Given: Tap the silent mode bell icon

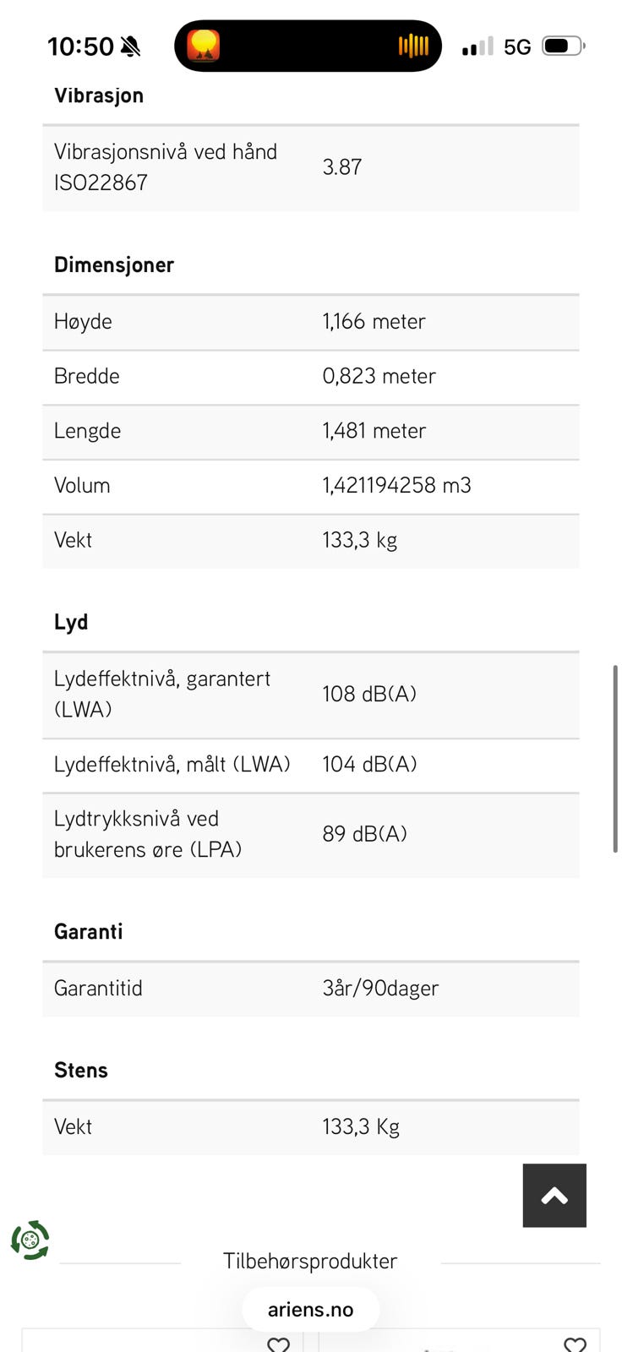Looking at the screenshot, I should click(x=130, y=46).
